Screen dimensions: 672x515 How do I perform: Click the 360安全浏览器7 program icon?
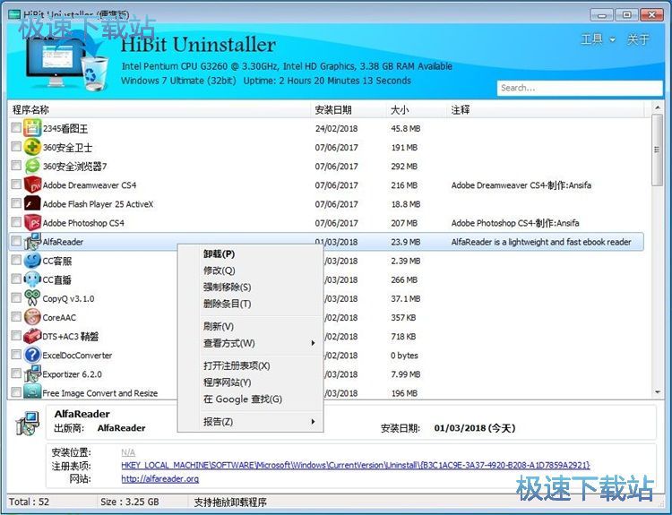click(32, 166)
